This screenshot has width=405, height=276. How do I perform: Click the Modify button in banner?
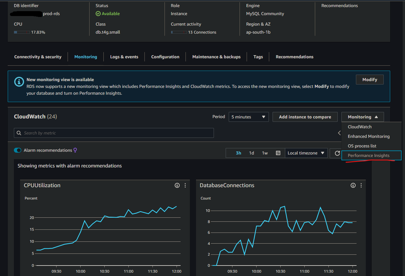(370, 80)
